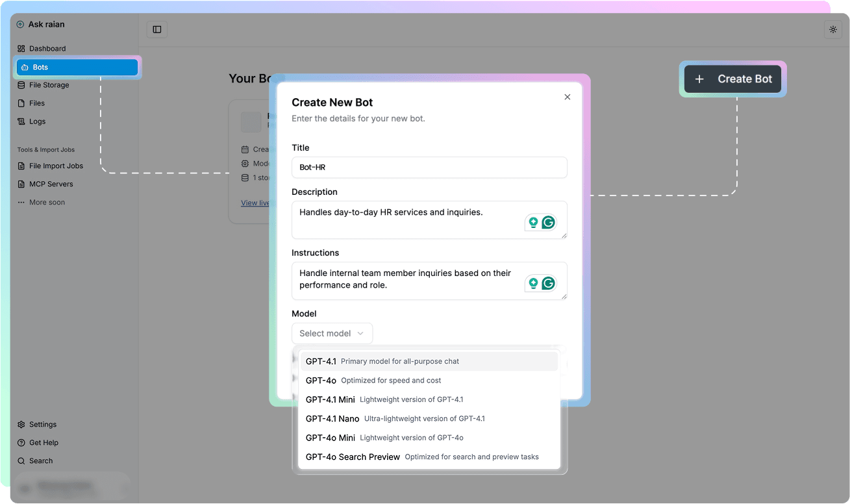
Task: Open MCP Servers in sidebar
Action: 51,184
